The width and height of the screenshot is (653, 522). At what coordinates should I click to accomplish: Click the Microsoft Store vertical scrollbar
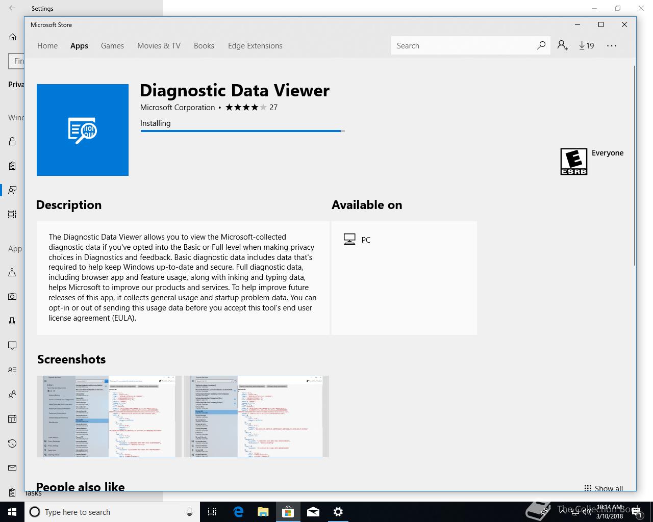(634, 166)
